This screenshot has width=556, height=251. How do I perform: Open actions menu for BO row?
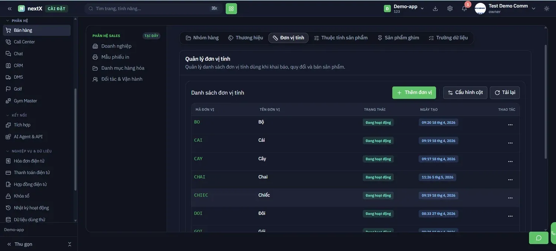tap(510, 125)
